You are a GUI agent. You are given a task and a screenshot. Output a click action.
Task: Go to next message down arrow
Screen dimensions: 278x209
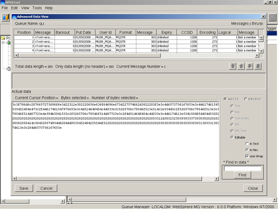point(250,66)
